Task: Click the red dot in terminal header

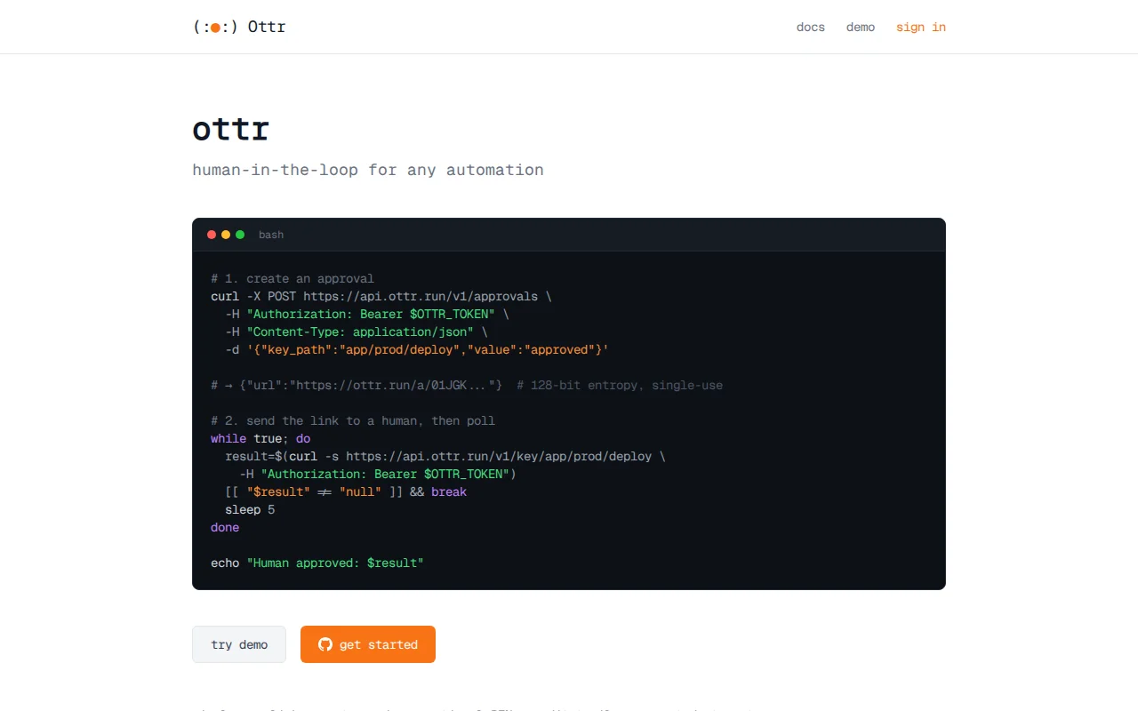Action: click(x=212, y=235)
